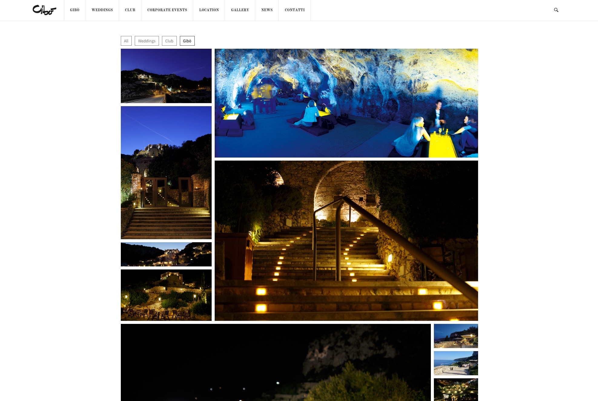This screenshot has height=401, width=598.
Task: Open the search magnifier icon
Action: [x=556, y=10]
